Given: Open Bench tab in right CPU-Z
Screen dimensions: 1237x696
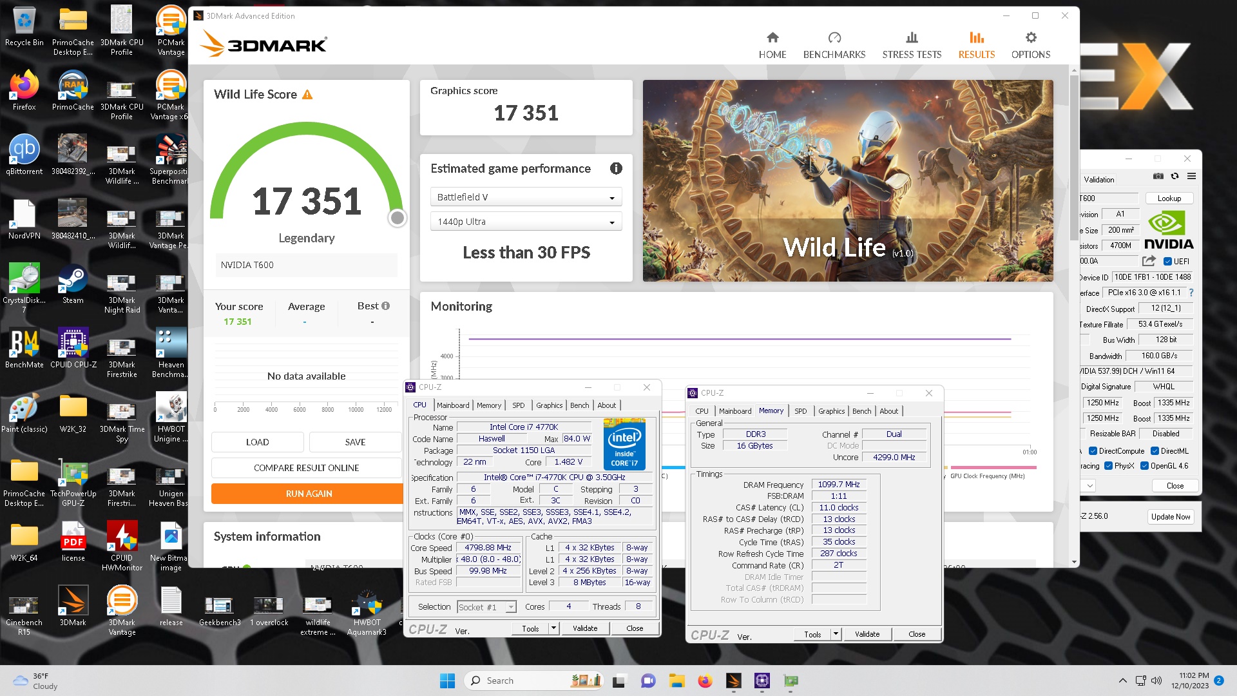Looking at the screenshot, I should [861, 411].
